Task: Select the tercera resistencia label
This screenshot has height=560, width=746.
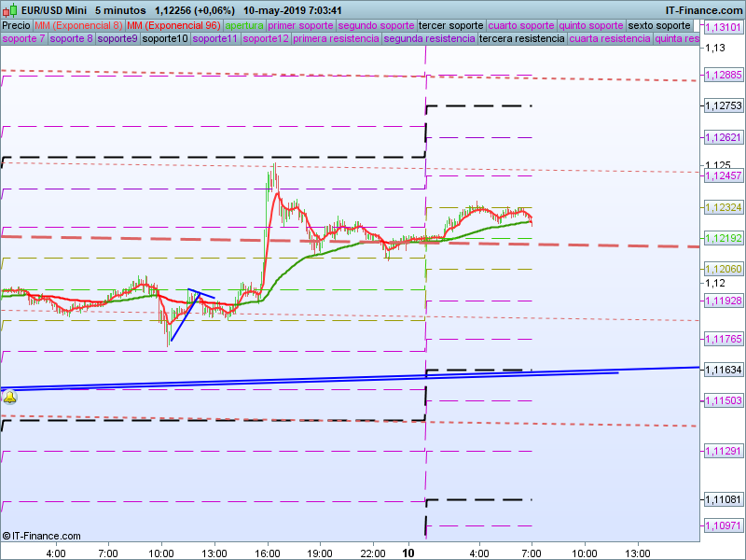Action: click(x=521, y=39)
